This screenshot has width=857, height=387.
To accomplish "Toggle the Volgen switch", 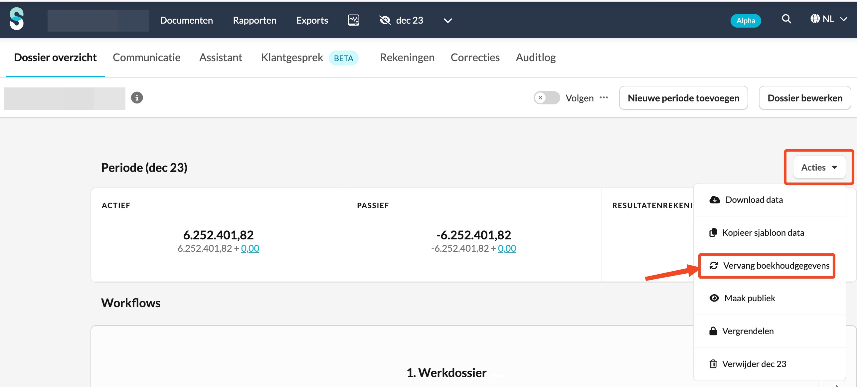I will pos(547,98).
